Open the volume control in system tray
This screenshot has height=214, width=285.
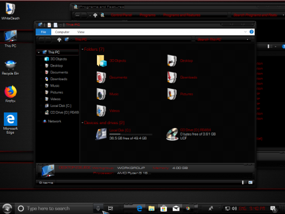click(x=234, y=208)
